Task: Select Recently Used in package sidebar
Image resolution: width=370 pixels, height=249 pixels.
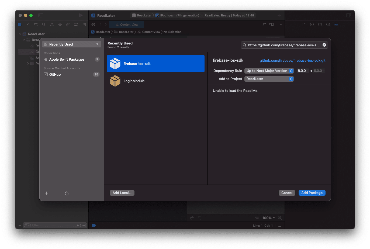Action: pyautogui.click(x=72, y=44)
